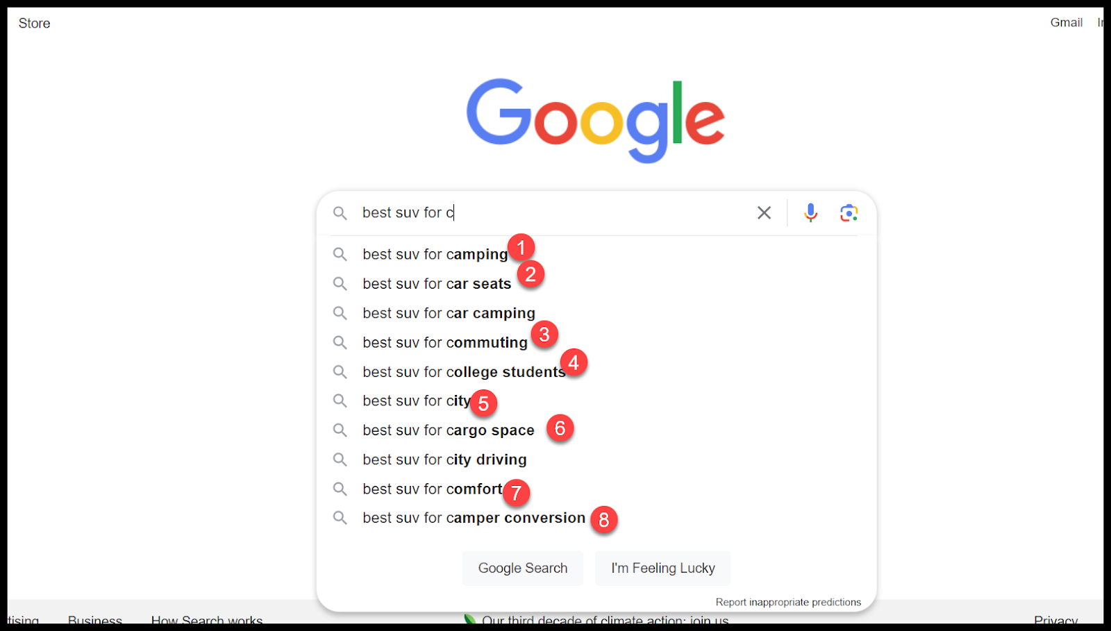Open the Store link
This screenshot has width=1111, height=631.
coord(34,24)
